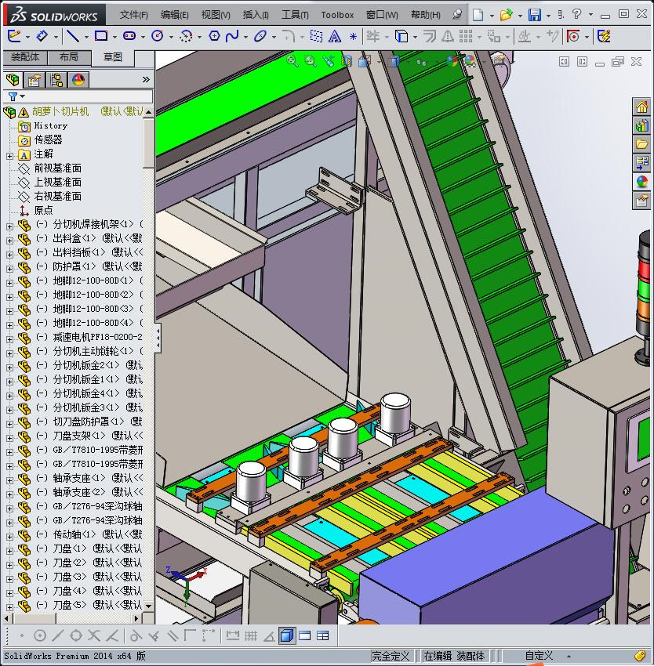
Task: Toggle the angle snap icon
Action: click(x=269, y=636)
